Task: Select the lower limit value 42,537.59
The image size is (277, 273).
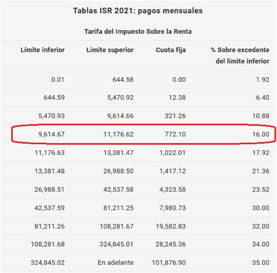Action: tap(50, 208)
